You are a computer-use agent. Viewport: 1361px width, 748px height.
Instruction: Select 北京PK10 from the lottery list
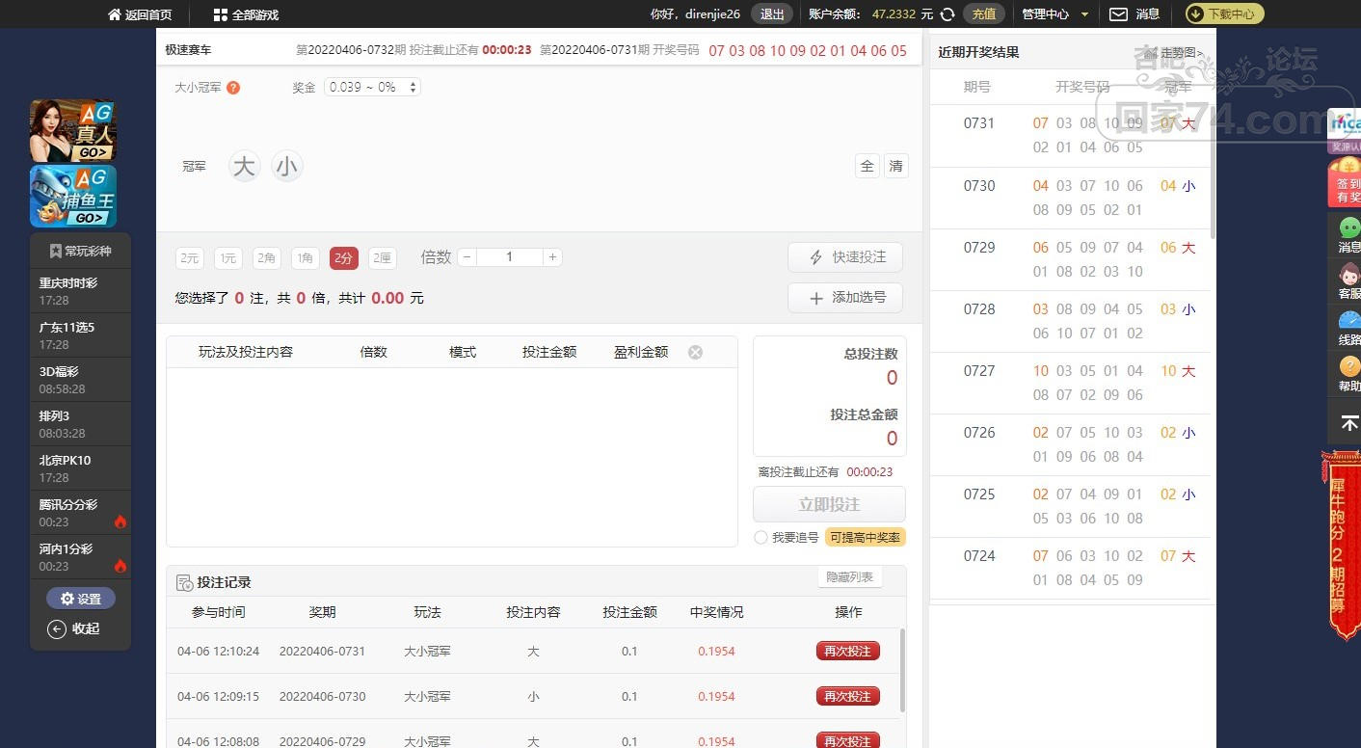click(x=81, y=467)
